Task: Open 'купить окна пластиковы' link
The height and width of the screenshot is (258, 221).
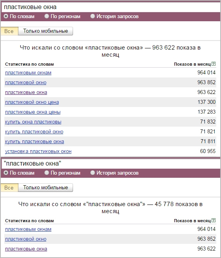Action: [x=33, y=122]
